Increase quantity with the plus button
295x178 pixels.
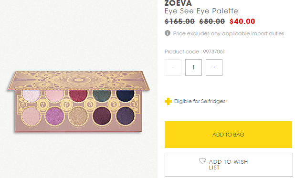(214, 67)
